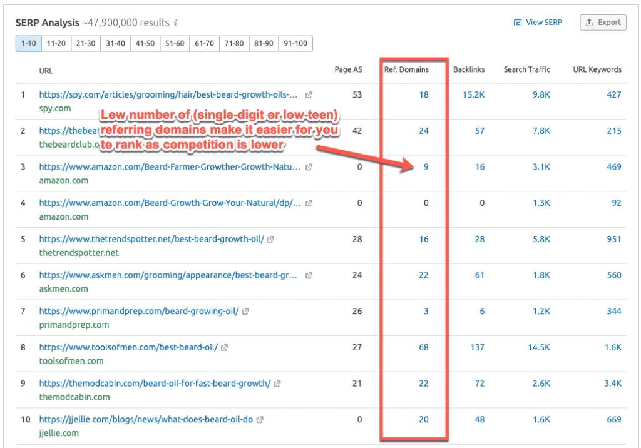Open external link icon for jjellie.com URL
641x448 pixels.
pos(259,420)
